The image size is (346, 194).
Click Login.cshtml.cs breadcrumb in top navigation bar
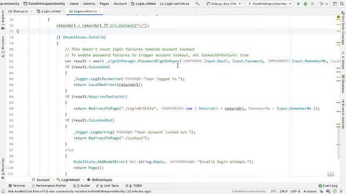pos(175,4)
